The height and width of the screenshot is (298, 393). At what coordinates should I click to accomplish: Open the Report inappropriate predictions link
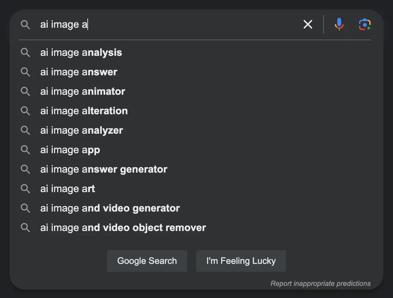(321, 283)
